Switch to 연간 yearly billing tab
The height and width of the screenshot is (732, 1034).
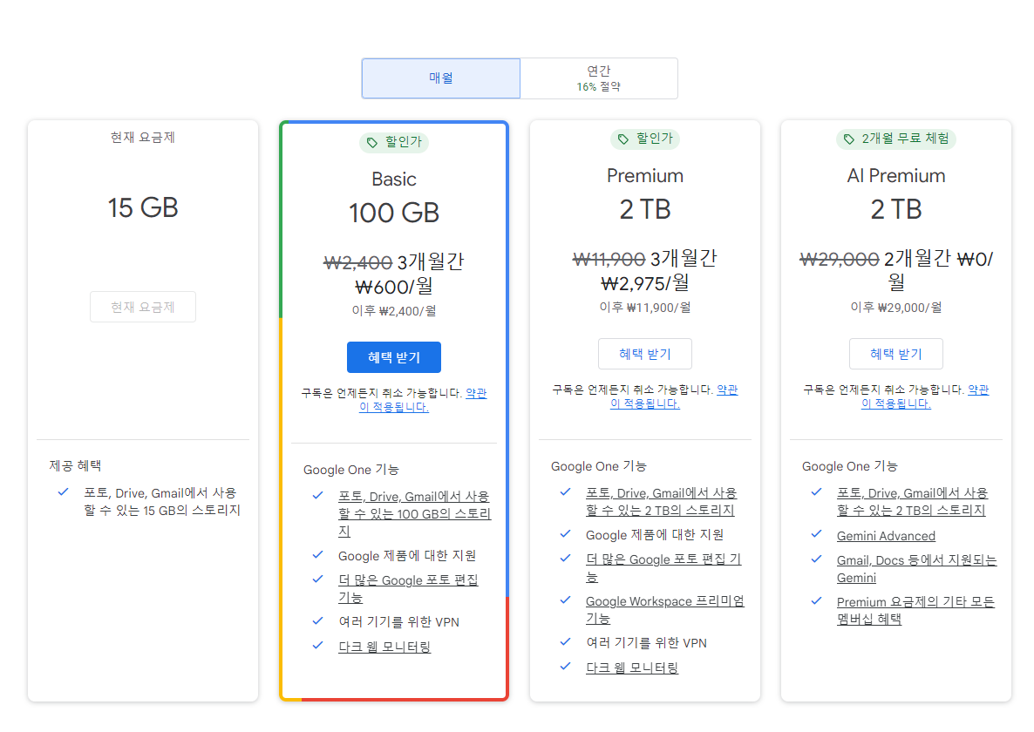coord(599,78)
